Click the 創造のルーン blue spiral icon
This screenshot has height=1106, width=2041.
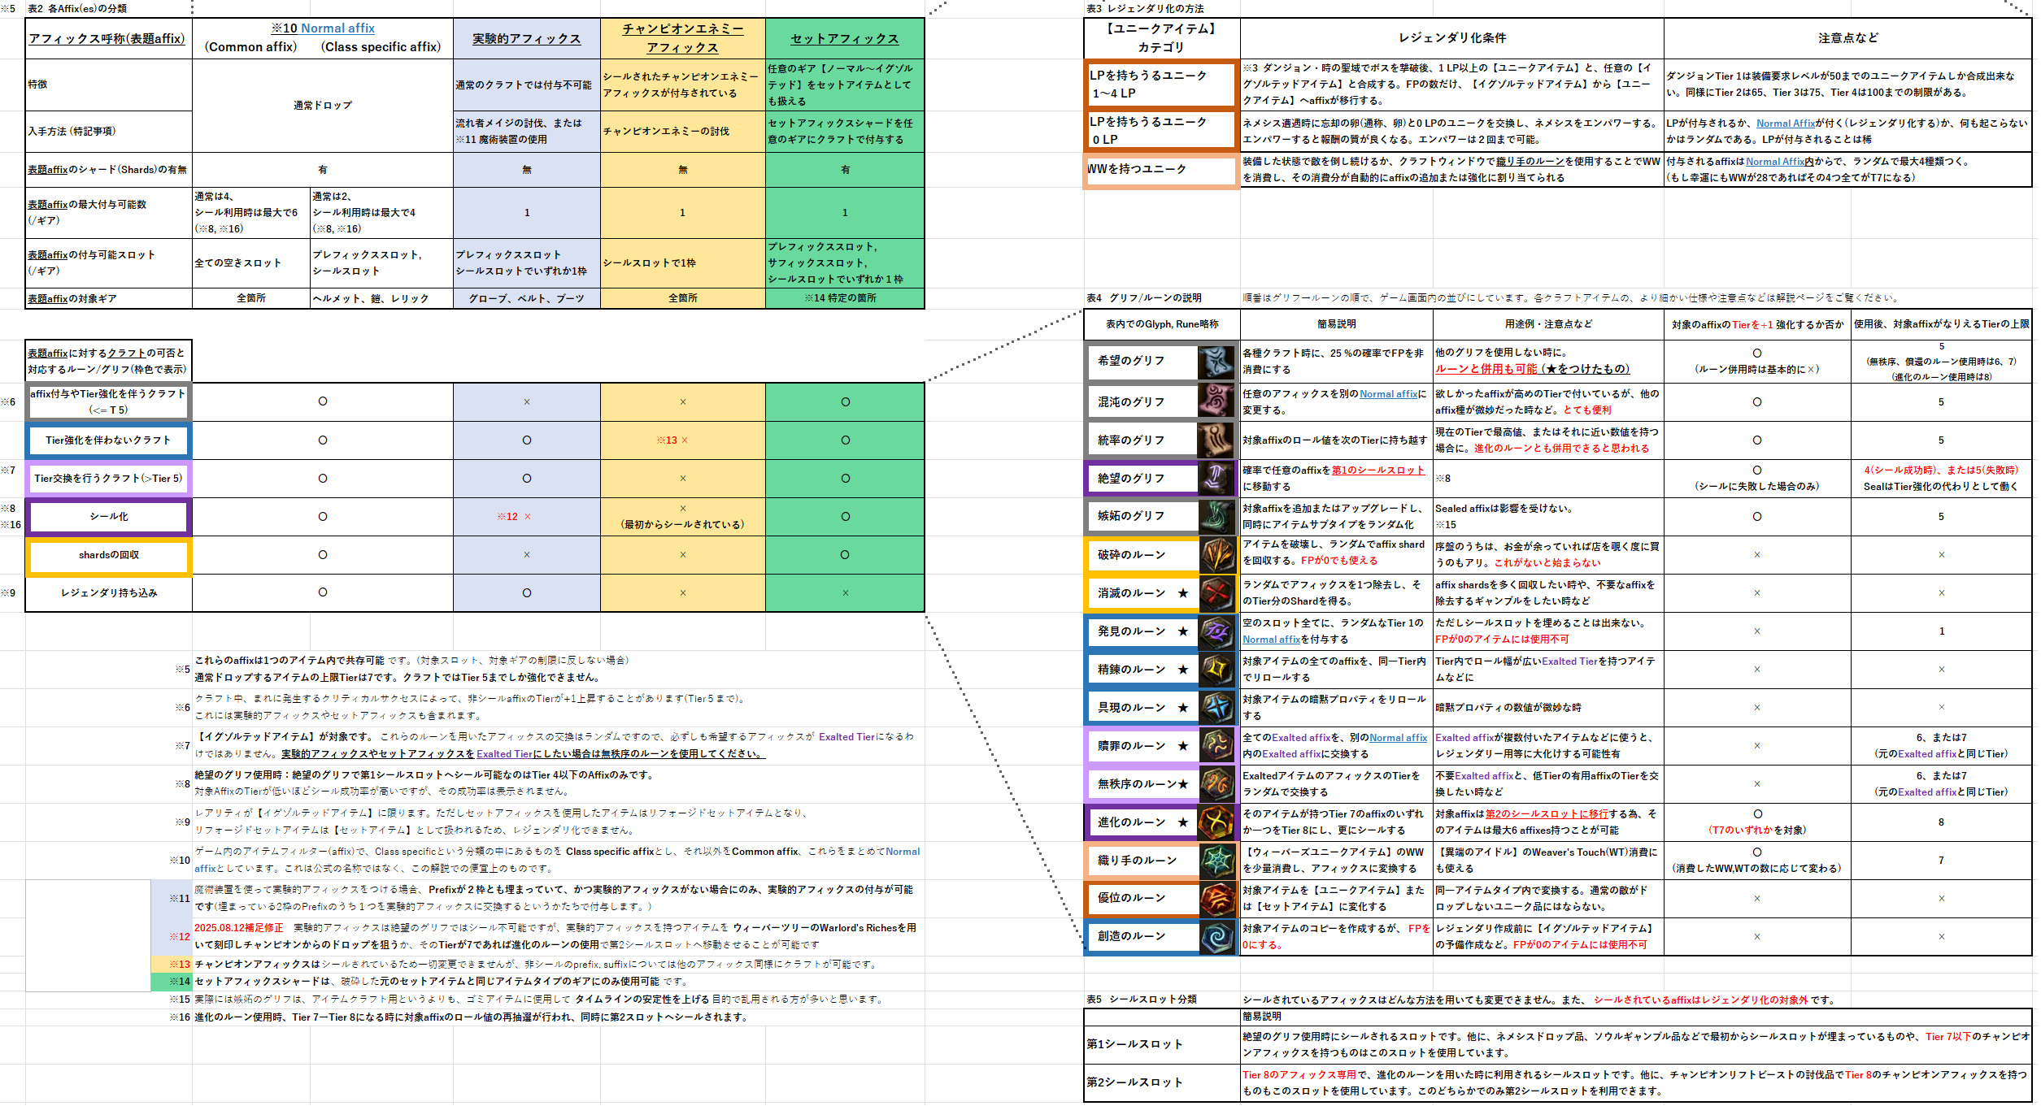pyautogui.click(x=1217, y=937)
